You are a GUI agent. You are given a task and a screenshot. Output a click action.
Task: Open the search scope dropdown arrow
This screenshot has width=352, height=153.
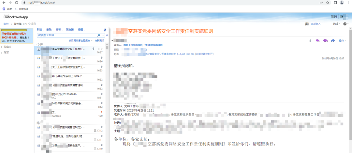tap(103, 36)
